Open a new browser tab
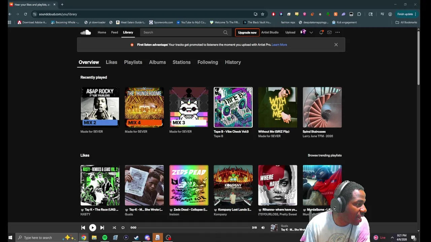Image resolution: width=431 pixels, height=242 pixels. 62,4
